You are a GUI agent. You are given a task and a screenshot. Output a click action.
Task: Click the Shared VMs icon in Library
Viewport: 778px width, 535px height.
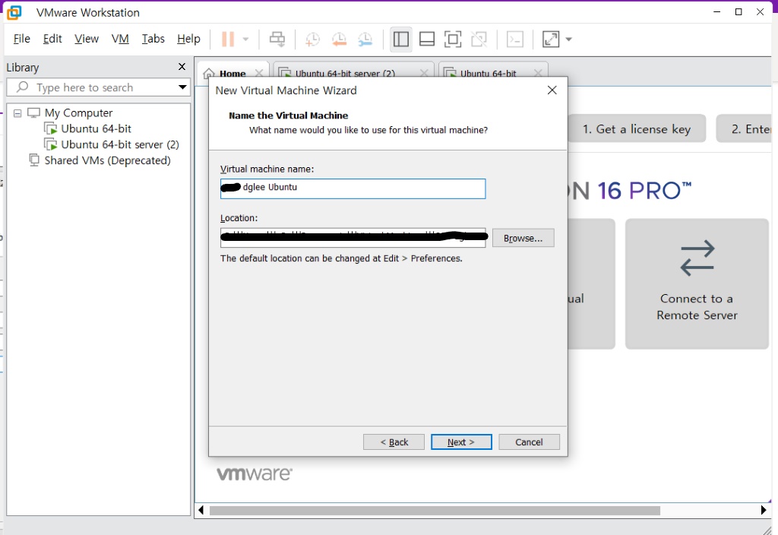pos(33,160)
